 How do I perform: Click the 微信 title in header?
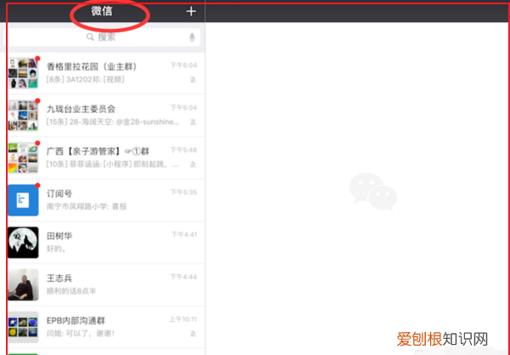(102, 11)
